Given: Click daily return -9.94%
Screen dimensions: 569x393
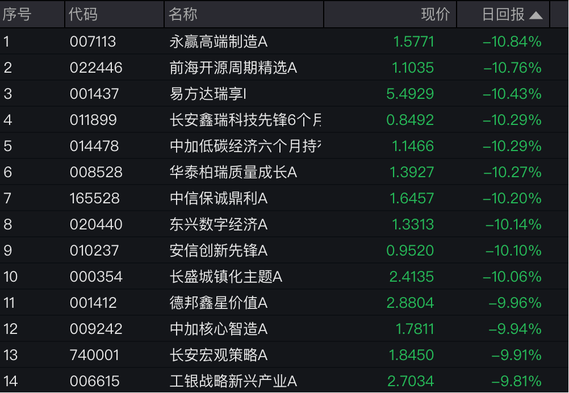Looking at the screenshot, I should [x=515, y=329].
